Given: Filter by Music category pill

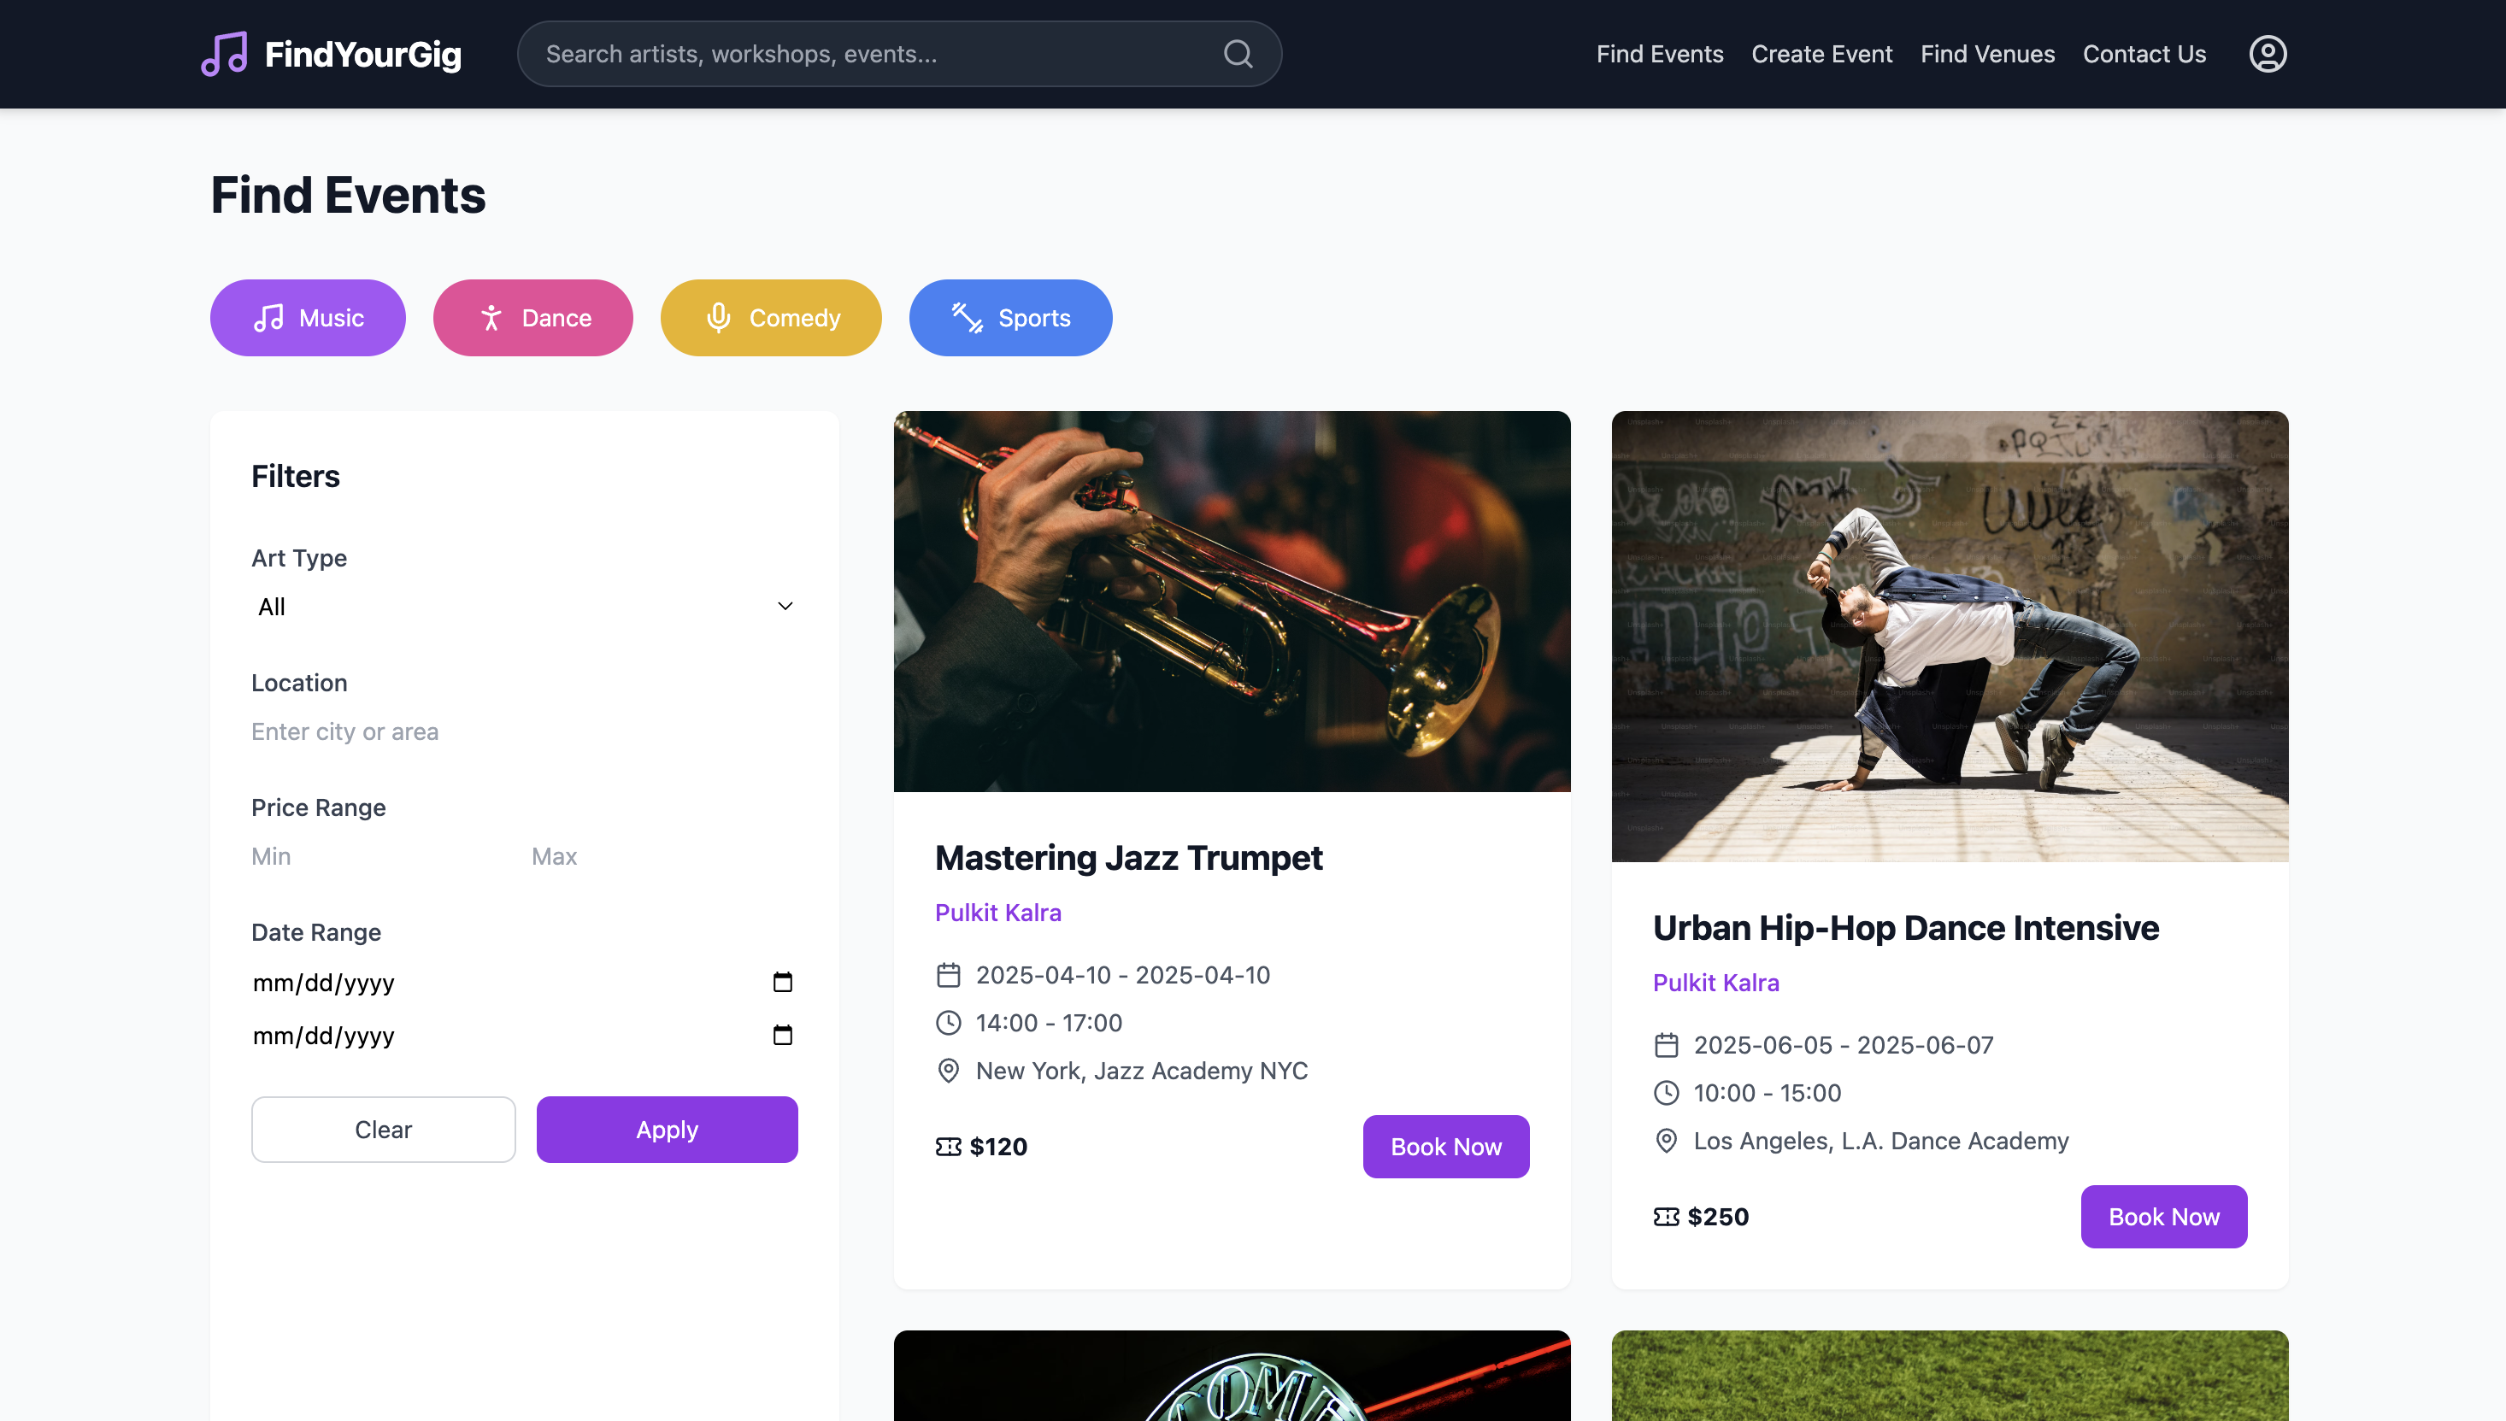Looking at the screenshot, I should pyautogui.click(x=308, y=318).
